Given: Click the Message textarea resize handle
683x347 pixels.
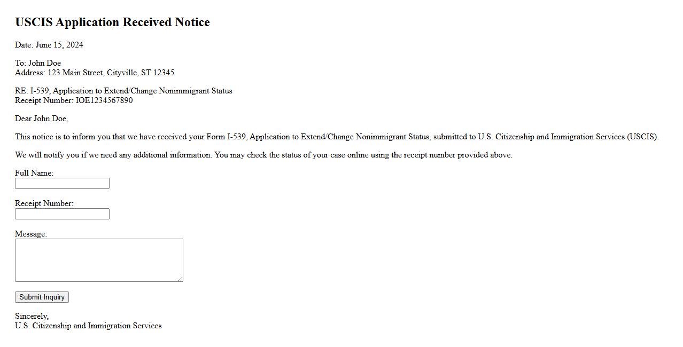Looking at the screenshot, I should click(180, 279).
